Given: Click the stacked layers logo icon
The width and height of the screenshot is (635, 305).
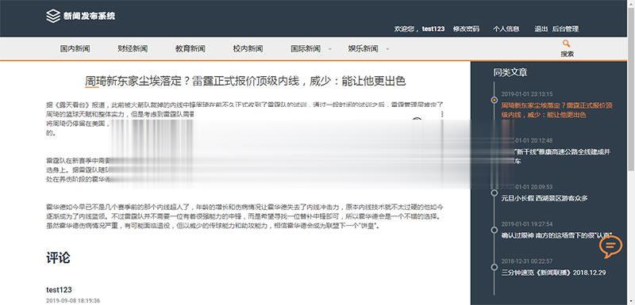Looking at the screenshot, I should 53,16.
